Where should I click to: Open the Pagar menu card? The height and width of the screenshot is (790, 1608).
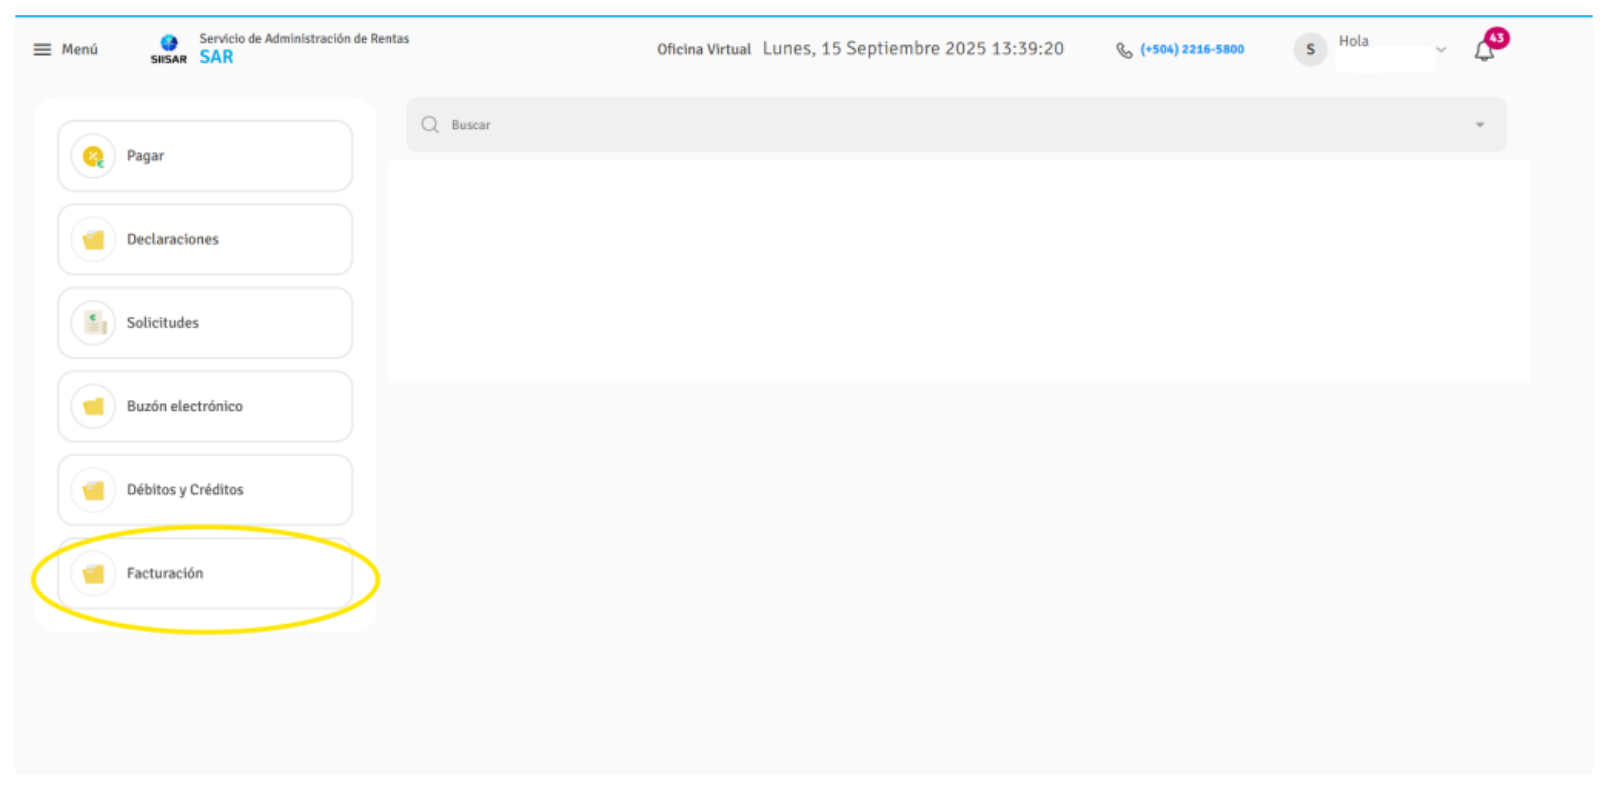205,156
